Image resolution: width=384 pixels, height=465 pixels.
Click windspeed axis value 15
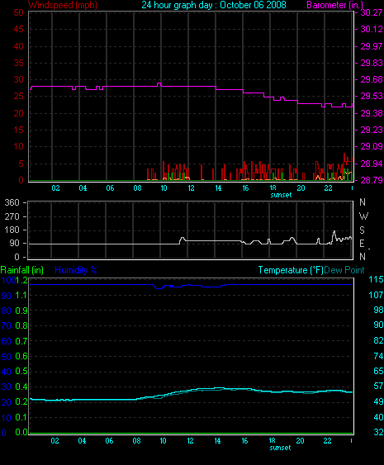click(19, 130)
